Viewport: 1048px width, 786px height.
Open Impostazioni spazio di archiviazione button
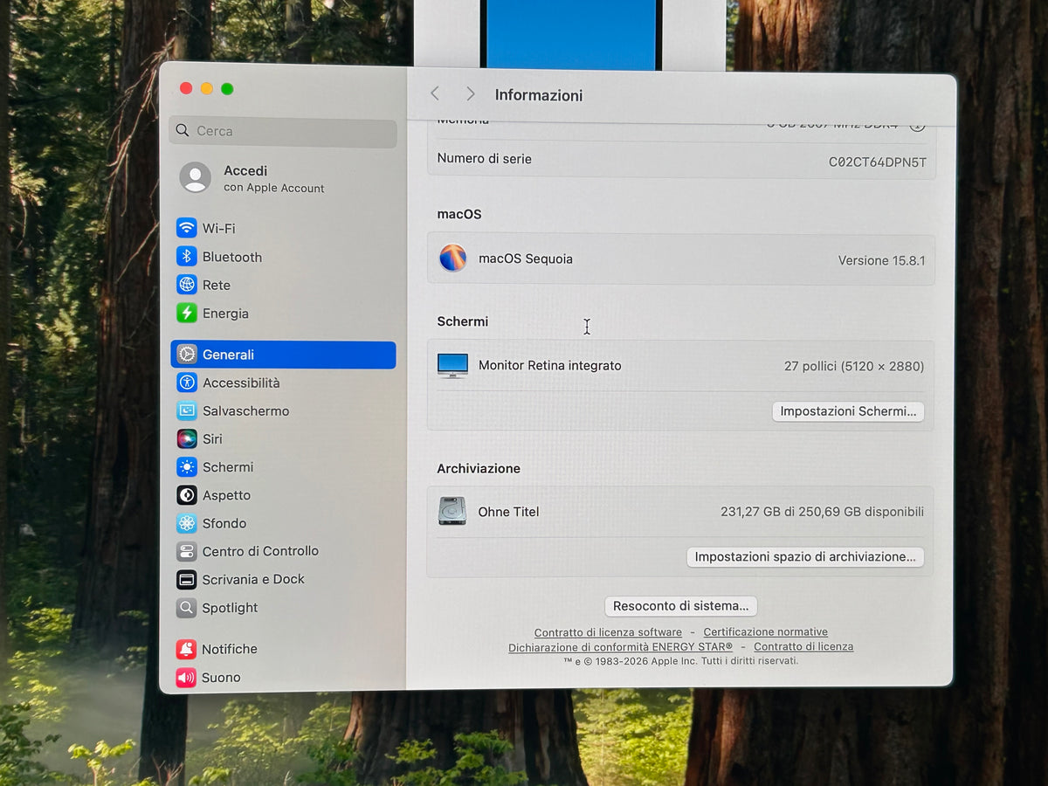pos(805,556)
